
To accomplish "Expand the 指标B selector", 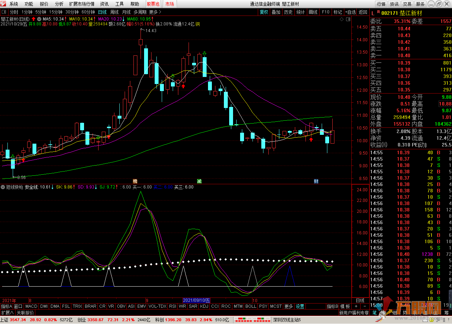I will pos(332,306).
